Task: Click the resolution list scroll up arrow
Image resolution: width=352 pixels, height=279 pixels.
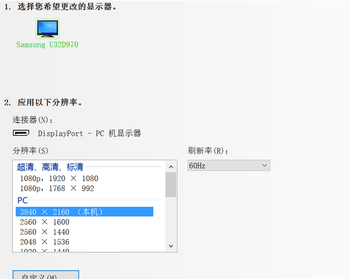Action: pos(171,167)
